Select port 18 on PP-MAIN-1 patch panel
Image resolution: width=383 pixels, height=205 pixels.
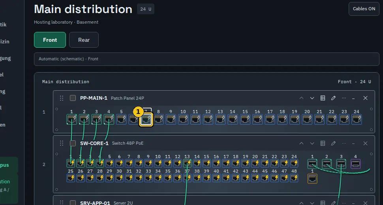[282, 119]
